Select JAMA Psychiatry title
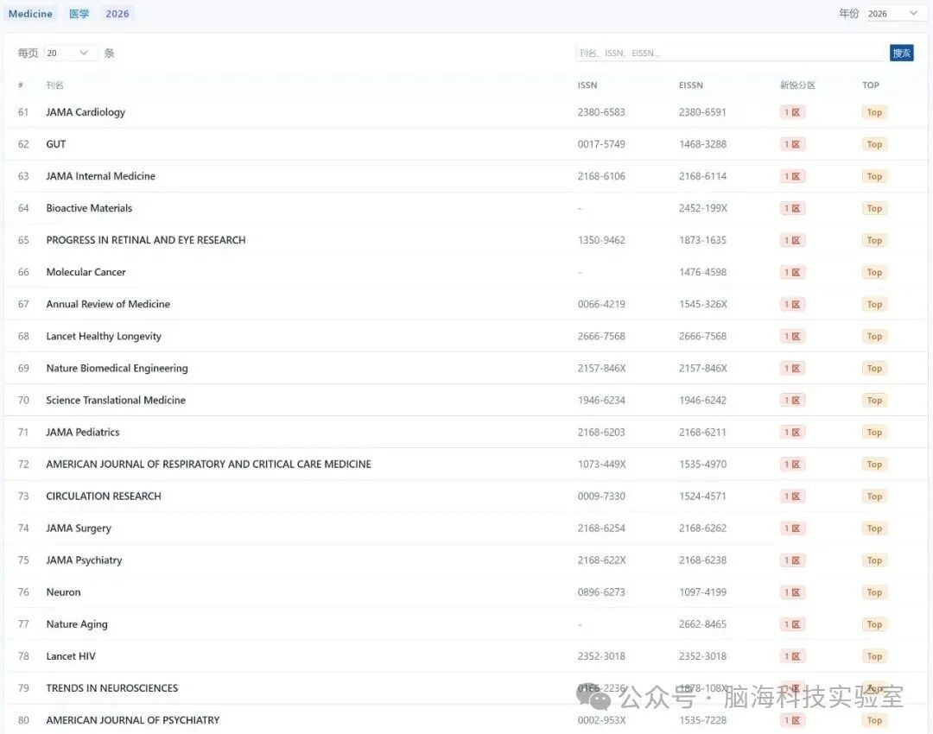This screenshot has width=933, height=734. coord(84,560)
